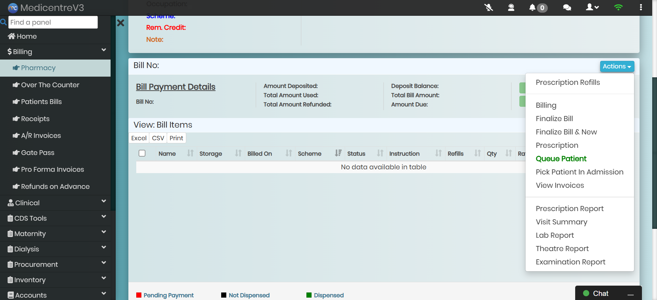The height and width of the screenshot is (300, 657).
Task: Close the panel with the X icon
Action: click(x=121, y=23)
